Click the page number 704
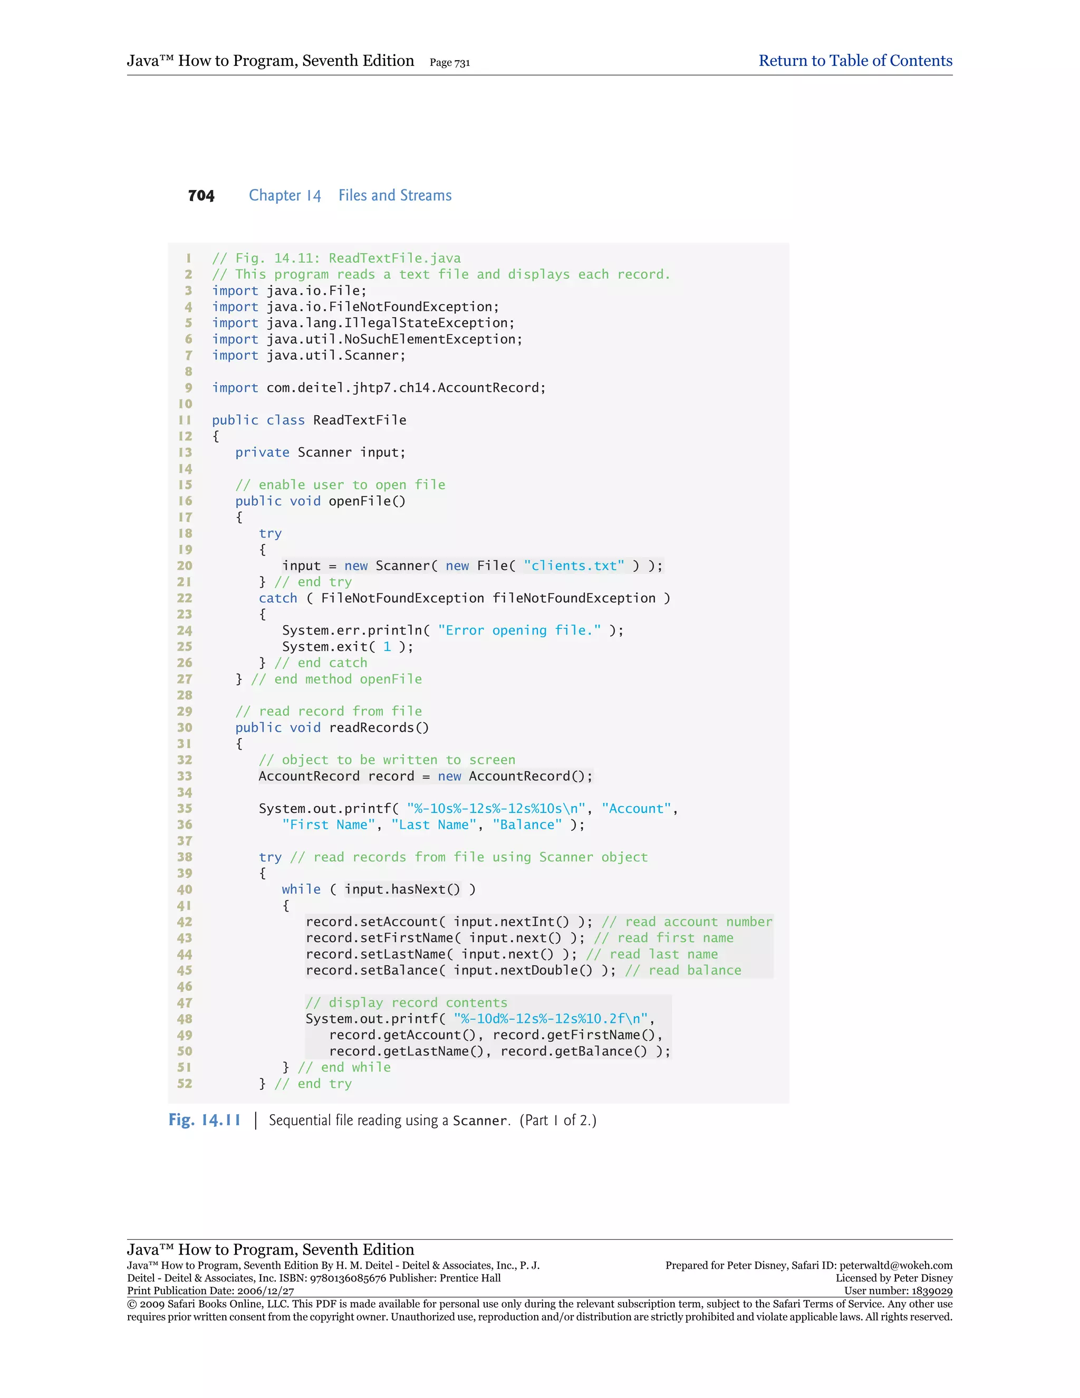The height and width of the screenshot is (1398, 1080). click(x=201, y=196)
